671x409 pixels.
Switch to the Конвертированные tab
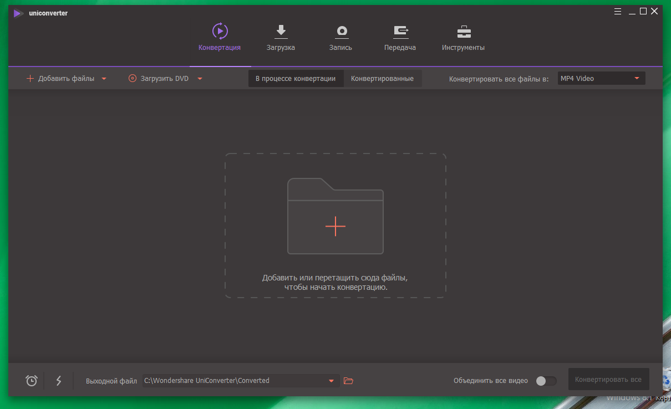click(x=383, y=78)
